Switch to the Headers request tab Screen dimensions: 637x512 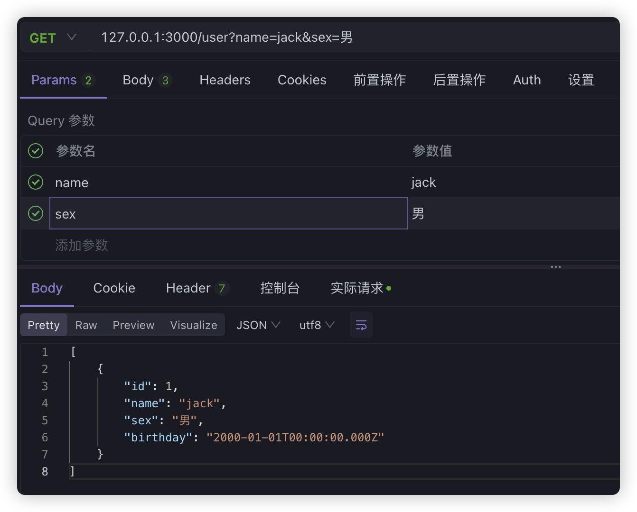click(225, 80)
